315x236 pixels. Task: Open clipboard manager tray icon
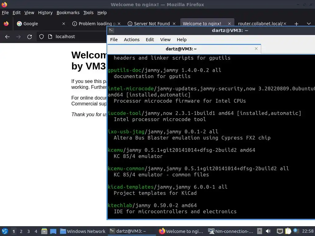click(288, 231)
